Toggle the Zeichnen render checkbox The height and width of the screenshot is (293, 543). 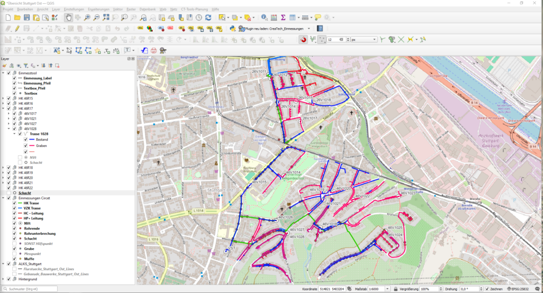(487, 289)
